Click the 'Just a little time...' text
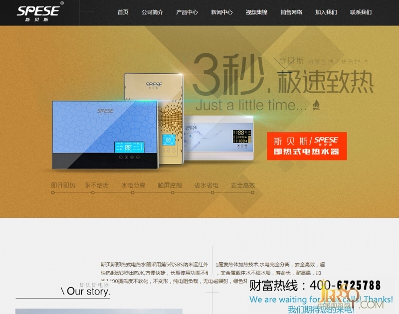The height and width of the screenshot is (314, 399). [x=251, y=105]
